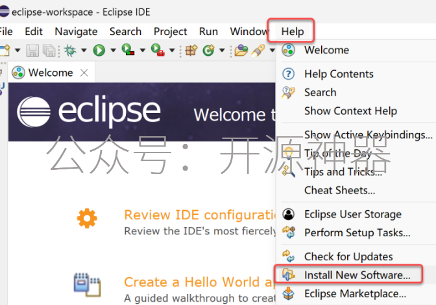Screen dimensions: 436x305
Task: Open the Project menu
Action: (170, 31)
